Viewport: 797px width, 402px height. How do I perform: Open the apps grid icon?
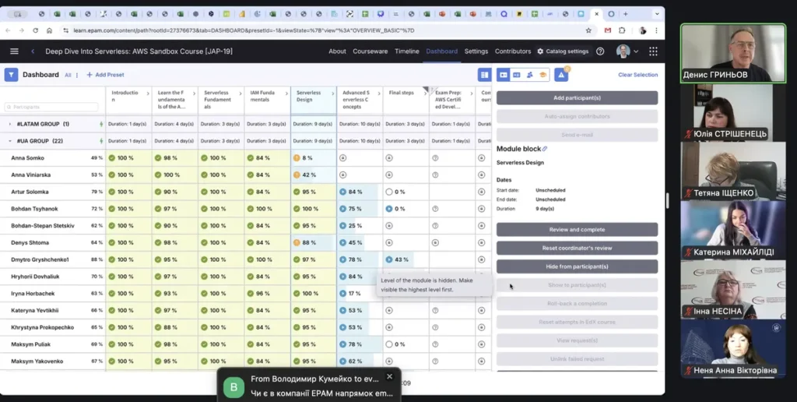tap(653, 51)
